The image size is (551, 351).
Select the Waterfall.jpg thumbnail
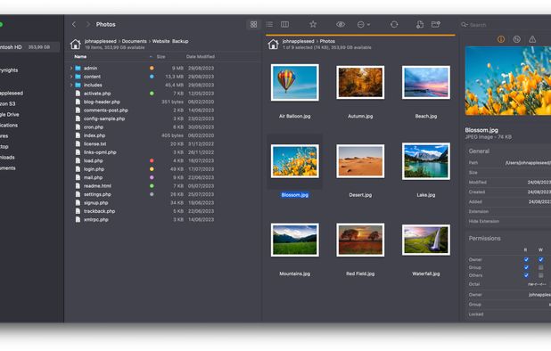click(426, 240)
